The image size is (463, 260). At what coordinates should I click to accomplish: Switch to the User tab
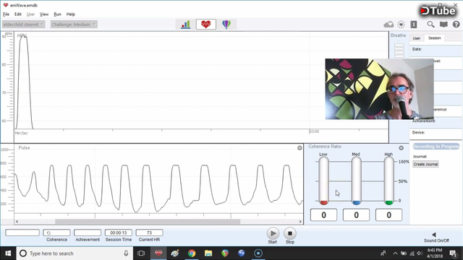(417, 38)
